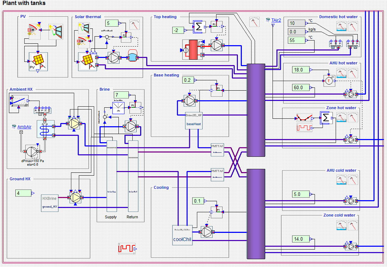Image resolution: width=387 pixels, height=267 pixels.
Task: Select the pump icon in the Brine section
Action: [x=130, y=126]
